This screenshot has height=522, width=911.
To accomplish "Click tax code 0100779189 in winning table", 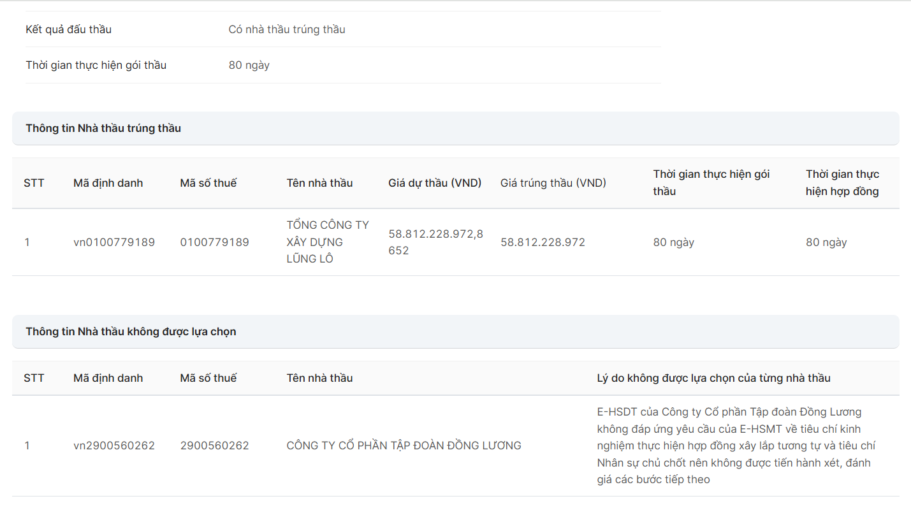I will click(214, 242).
